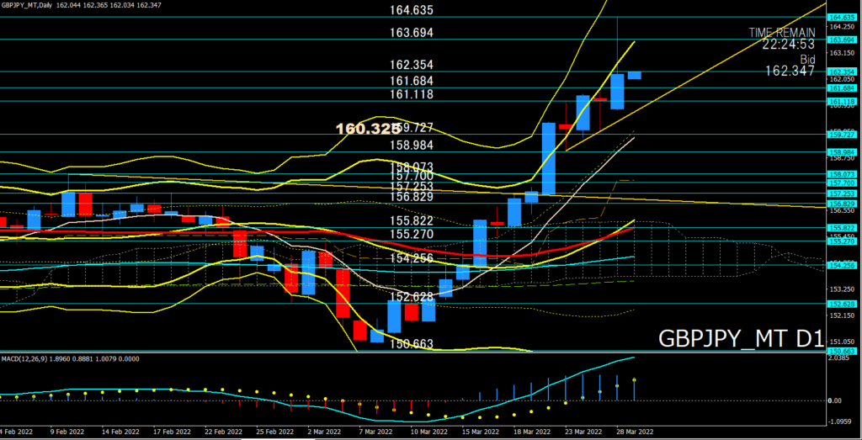Screen dimensions: 862x440
Task: Select the cyan 154.256 price axis tag
Action: pyautogui.click(x=840, y=265)
